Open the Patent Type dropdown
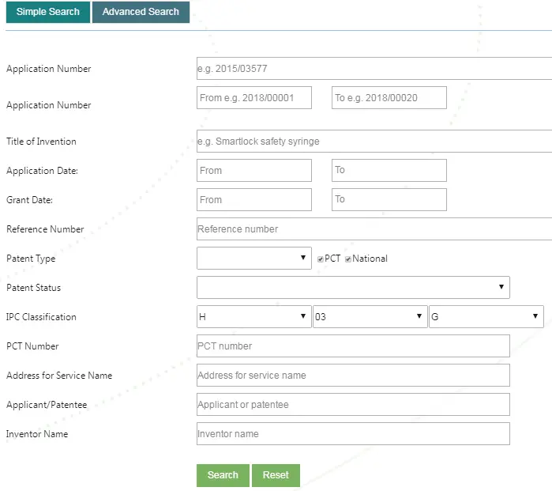Screen dimensions: 552x491 (254, 258)
